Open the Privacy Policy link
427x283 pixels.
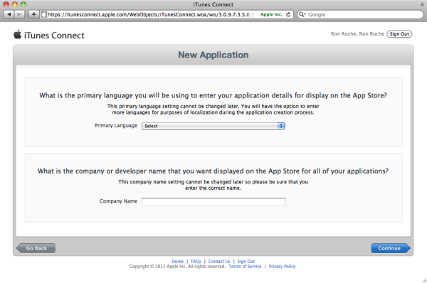pos(282,267)
